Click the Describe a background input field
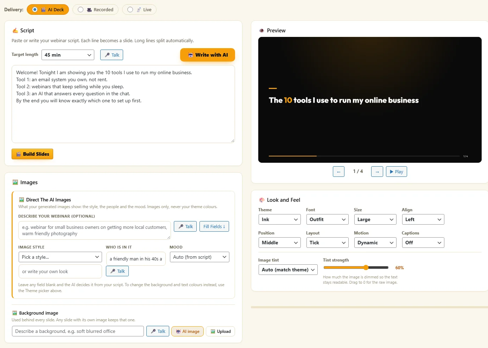This screenshot has width=488, height=348. click(78, 331)
